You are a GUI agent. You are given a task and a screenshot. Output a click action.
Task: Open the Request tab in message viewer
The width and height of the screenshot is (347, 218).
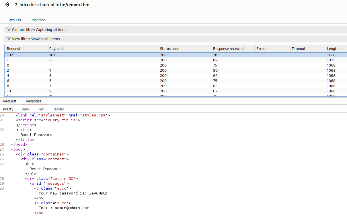[x=10, y=101]
